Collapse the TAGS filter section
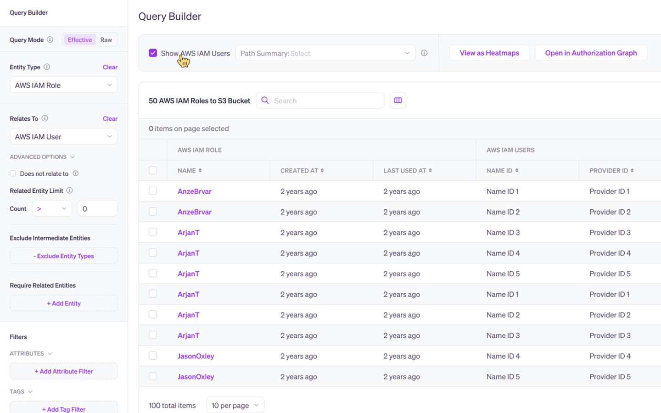This screenshot has width=661, height=413. (x=21, y=391)
